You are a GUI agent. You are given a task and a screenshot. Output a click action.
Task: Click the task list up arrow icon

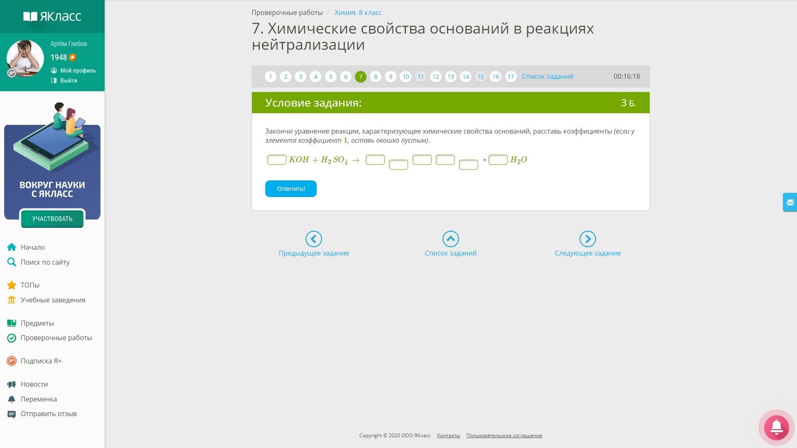pos(450,239)
